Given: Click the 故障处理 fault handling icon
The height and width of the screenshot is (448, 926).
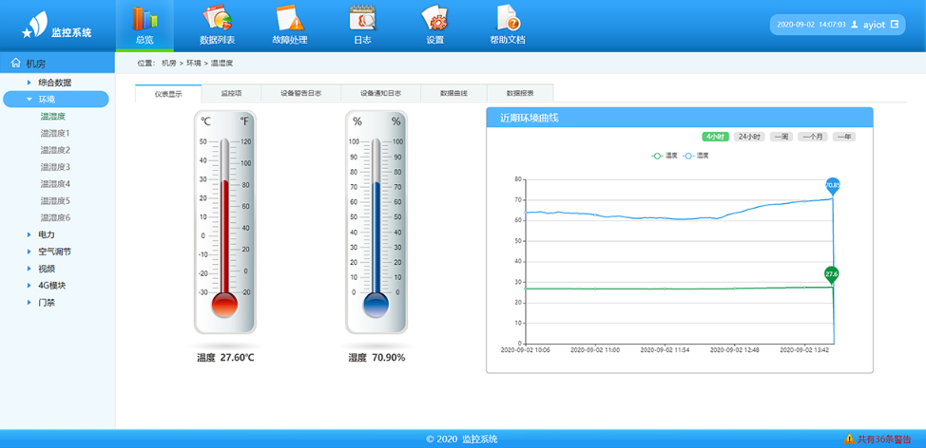Looking at the screenshot, I should (x=290, y=19).
